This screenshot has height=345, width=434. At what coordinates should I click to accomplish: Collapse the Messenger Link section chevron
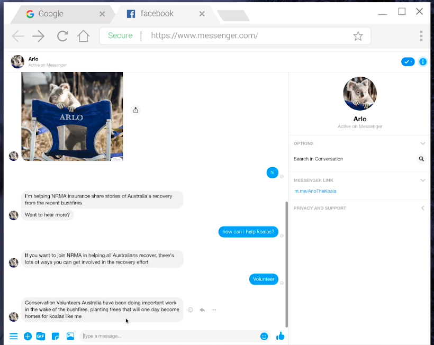coord(423,180)
